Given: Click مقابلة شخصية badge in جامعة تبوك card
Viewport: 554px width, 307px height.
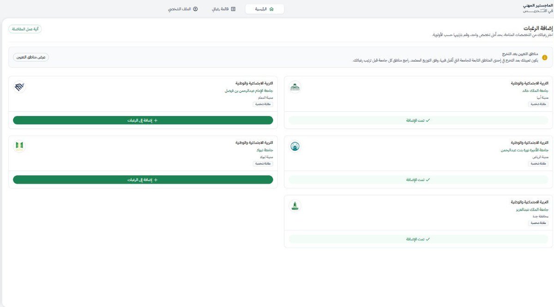Looking at the screenshot, I should point(263,164).
